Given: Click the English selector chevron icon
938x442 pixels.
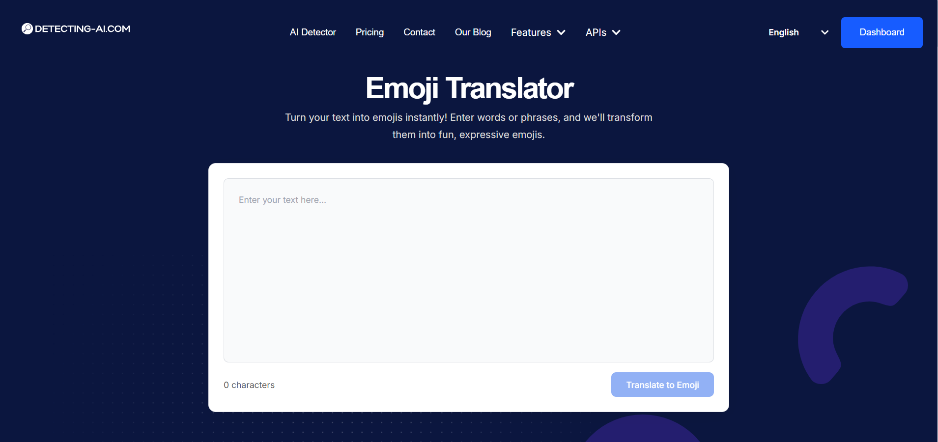Looking at the screenshot, I should pyautogui.click(x=824, y=32).
